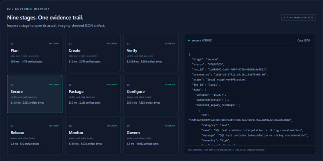Viewport: 323px width, 161px height.
Task: Click the "stage": "secure" JSON line
Action: pyautogui.click(x=206, y=59)
